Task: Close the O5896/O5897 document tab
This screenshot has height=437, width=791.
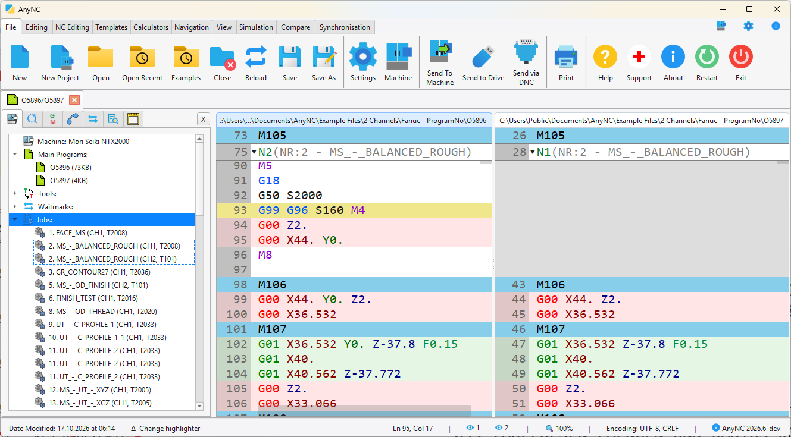Action: click(x=74, y=100)
